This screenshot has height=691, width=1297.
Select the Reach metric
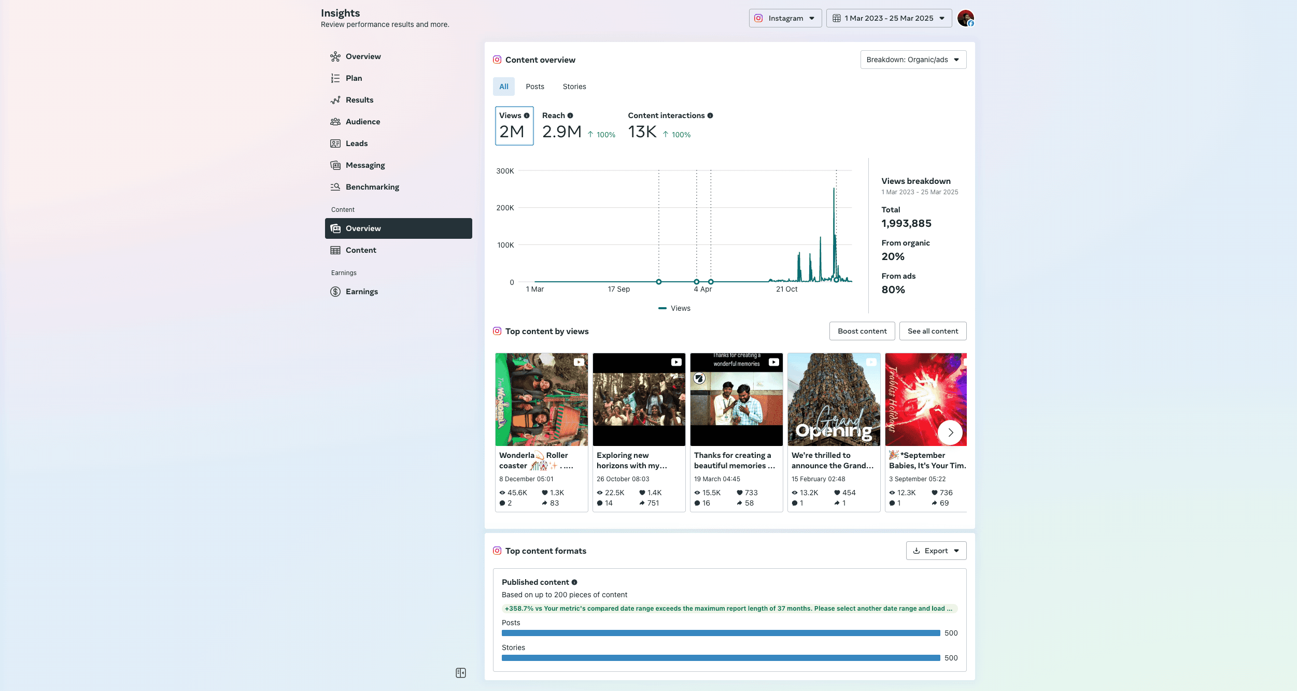click(578, 126)
